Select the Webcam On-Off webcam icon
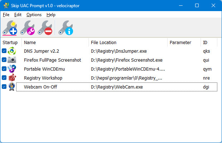The image size is (222, 143). [12, 87]
